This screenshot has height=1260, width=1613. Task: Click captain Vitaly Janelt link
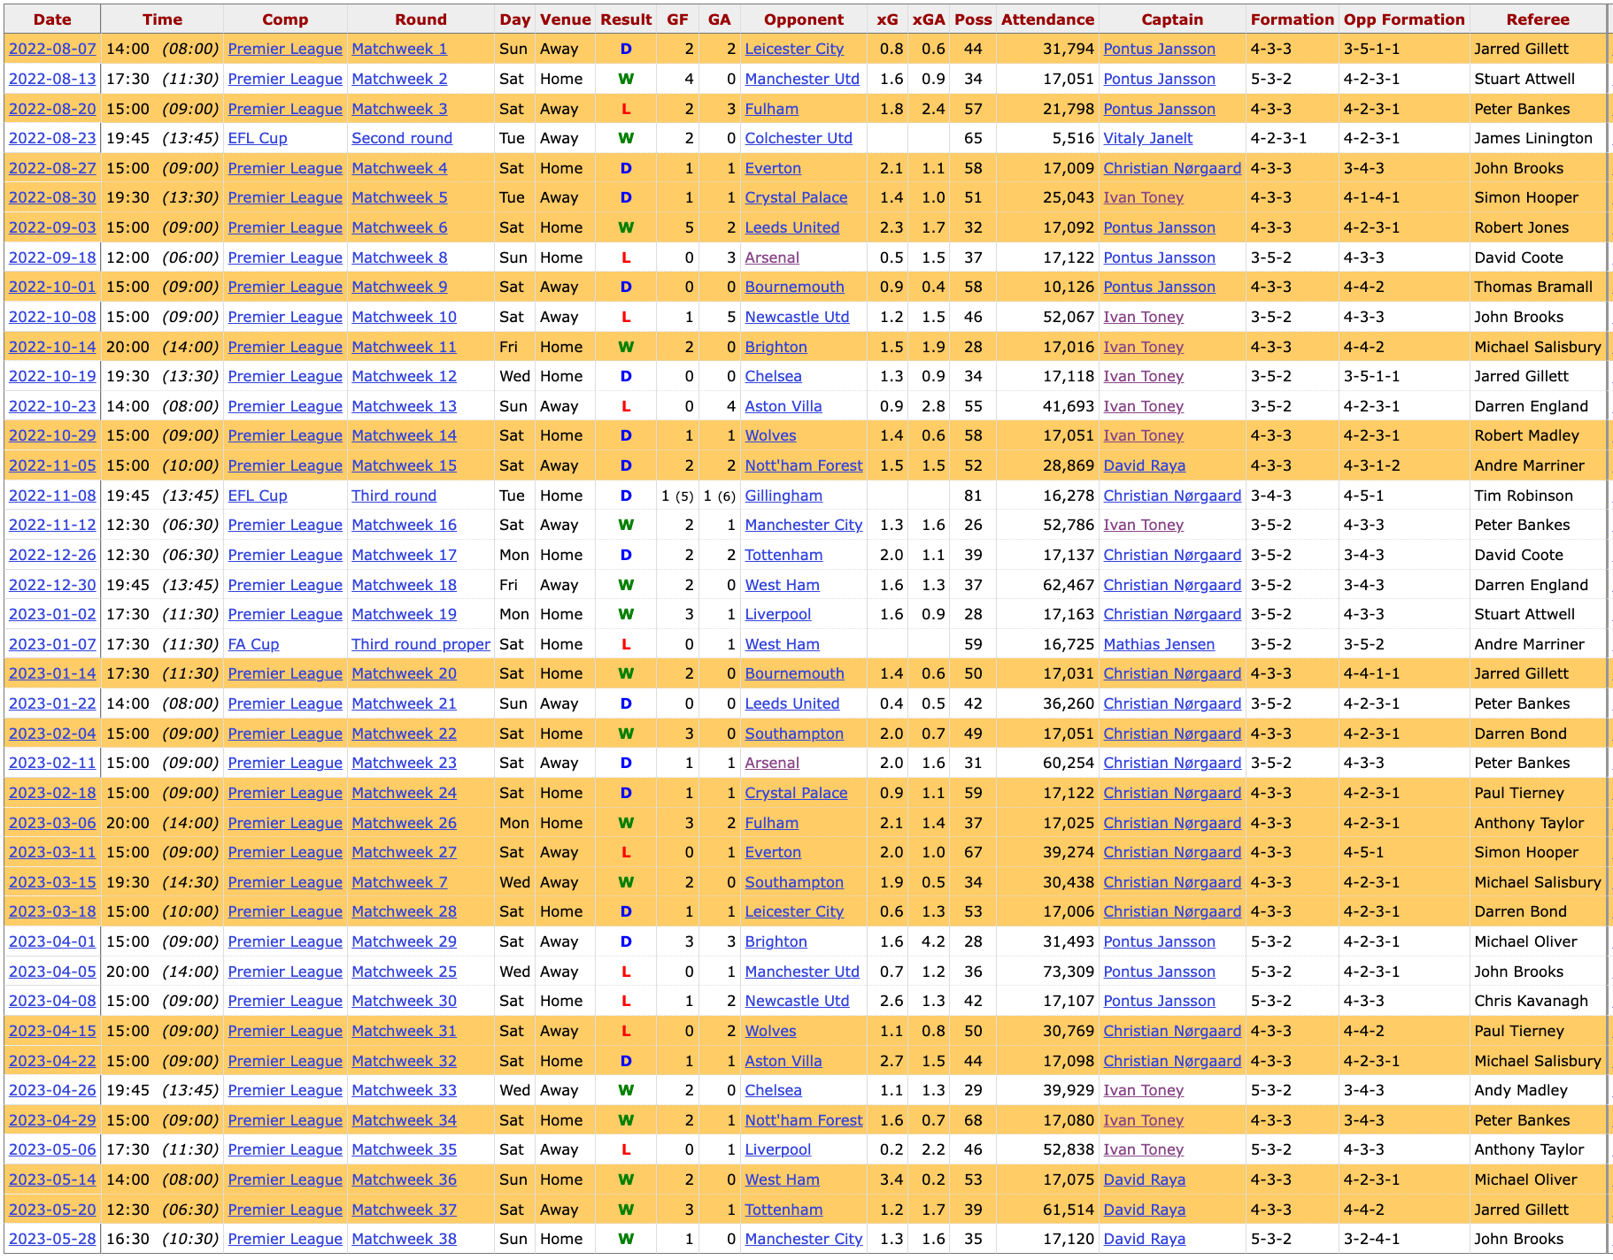(1147, 138)
